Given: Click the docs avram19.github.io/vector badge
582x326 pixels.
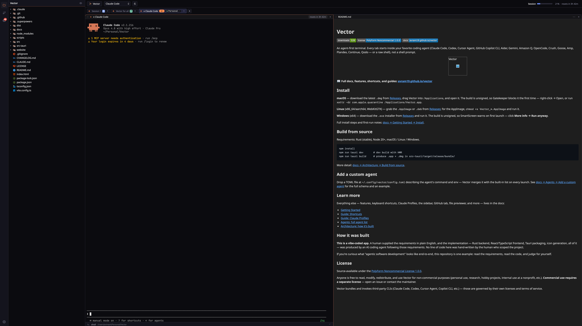Looking at the screenshot, I should click(420, 40).
